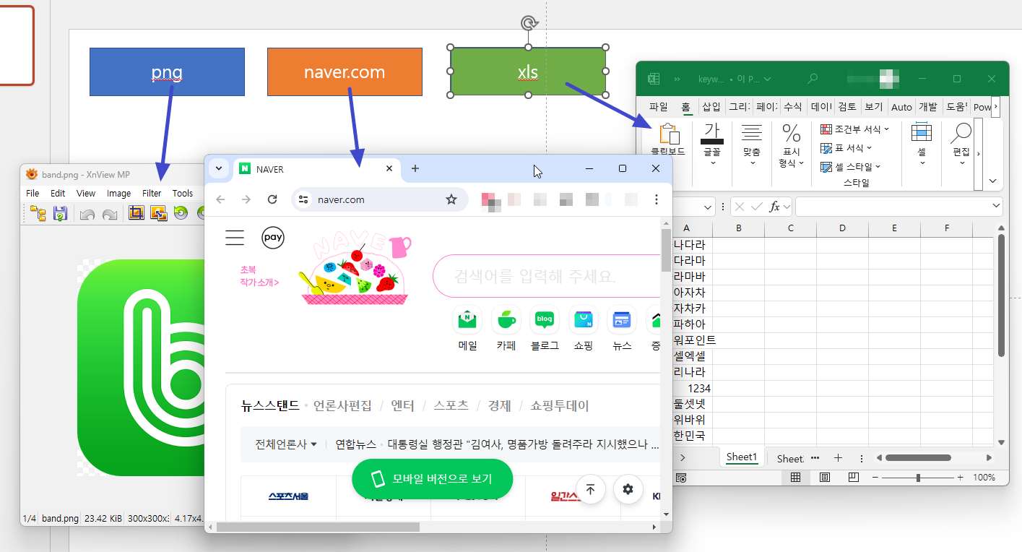The width and height of the screenshot is (1022, 552).
Task: Expand the Excel 글꼴 font group
Action: pos(712,145)
